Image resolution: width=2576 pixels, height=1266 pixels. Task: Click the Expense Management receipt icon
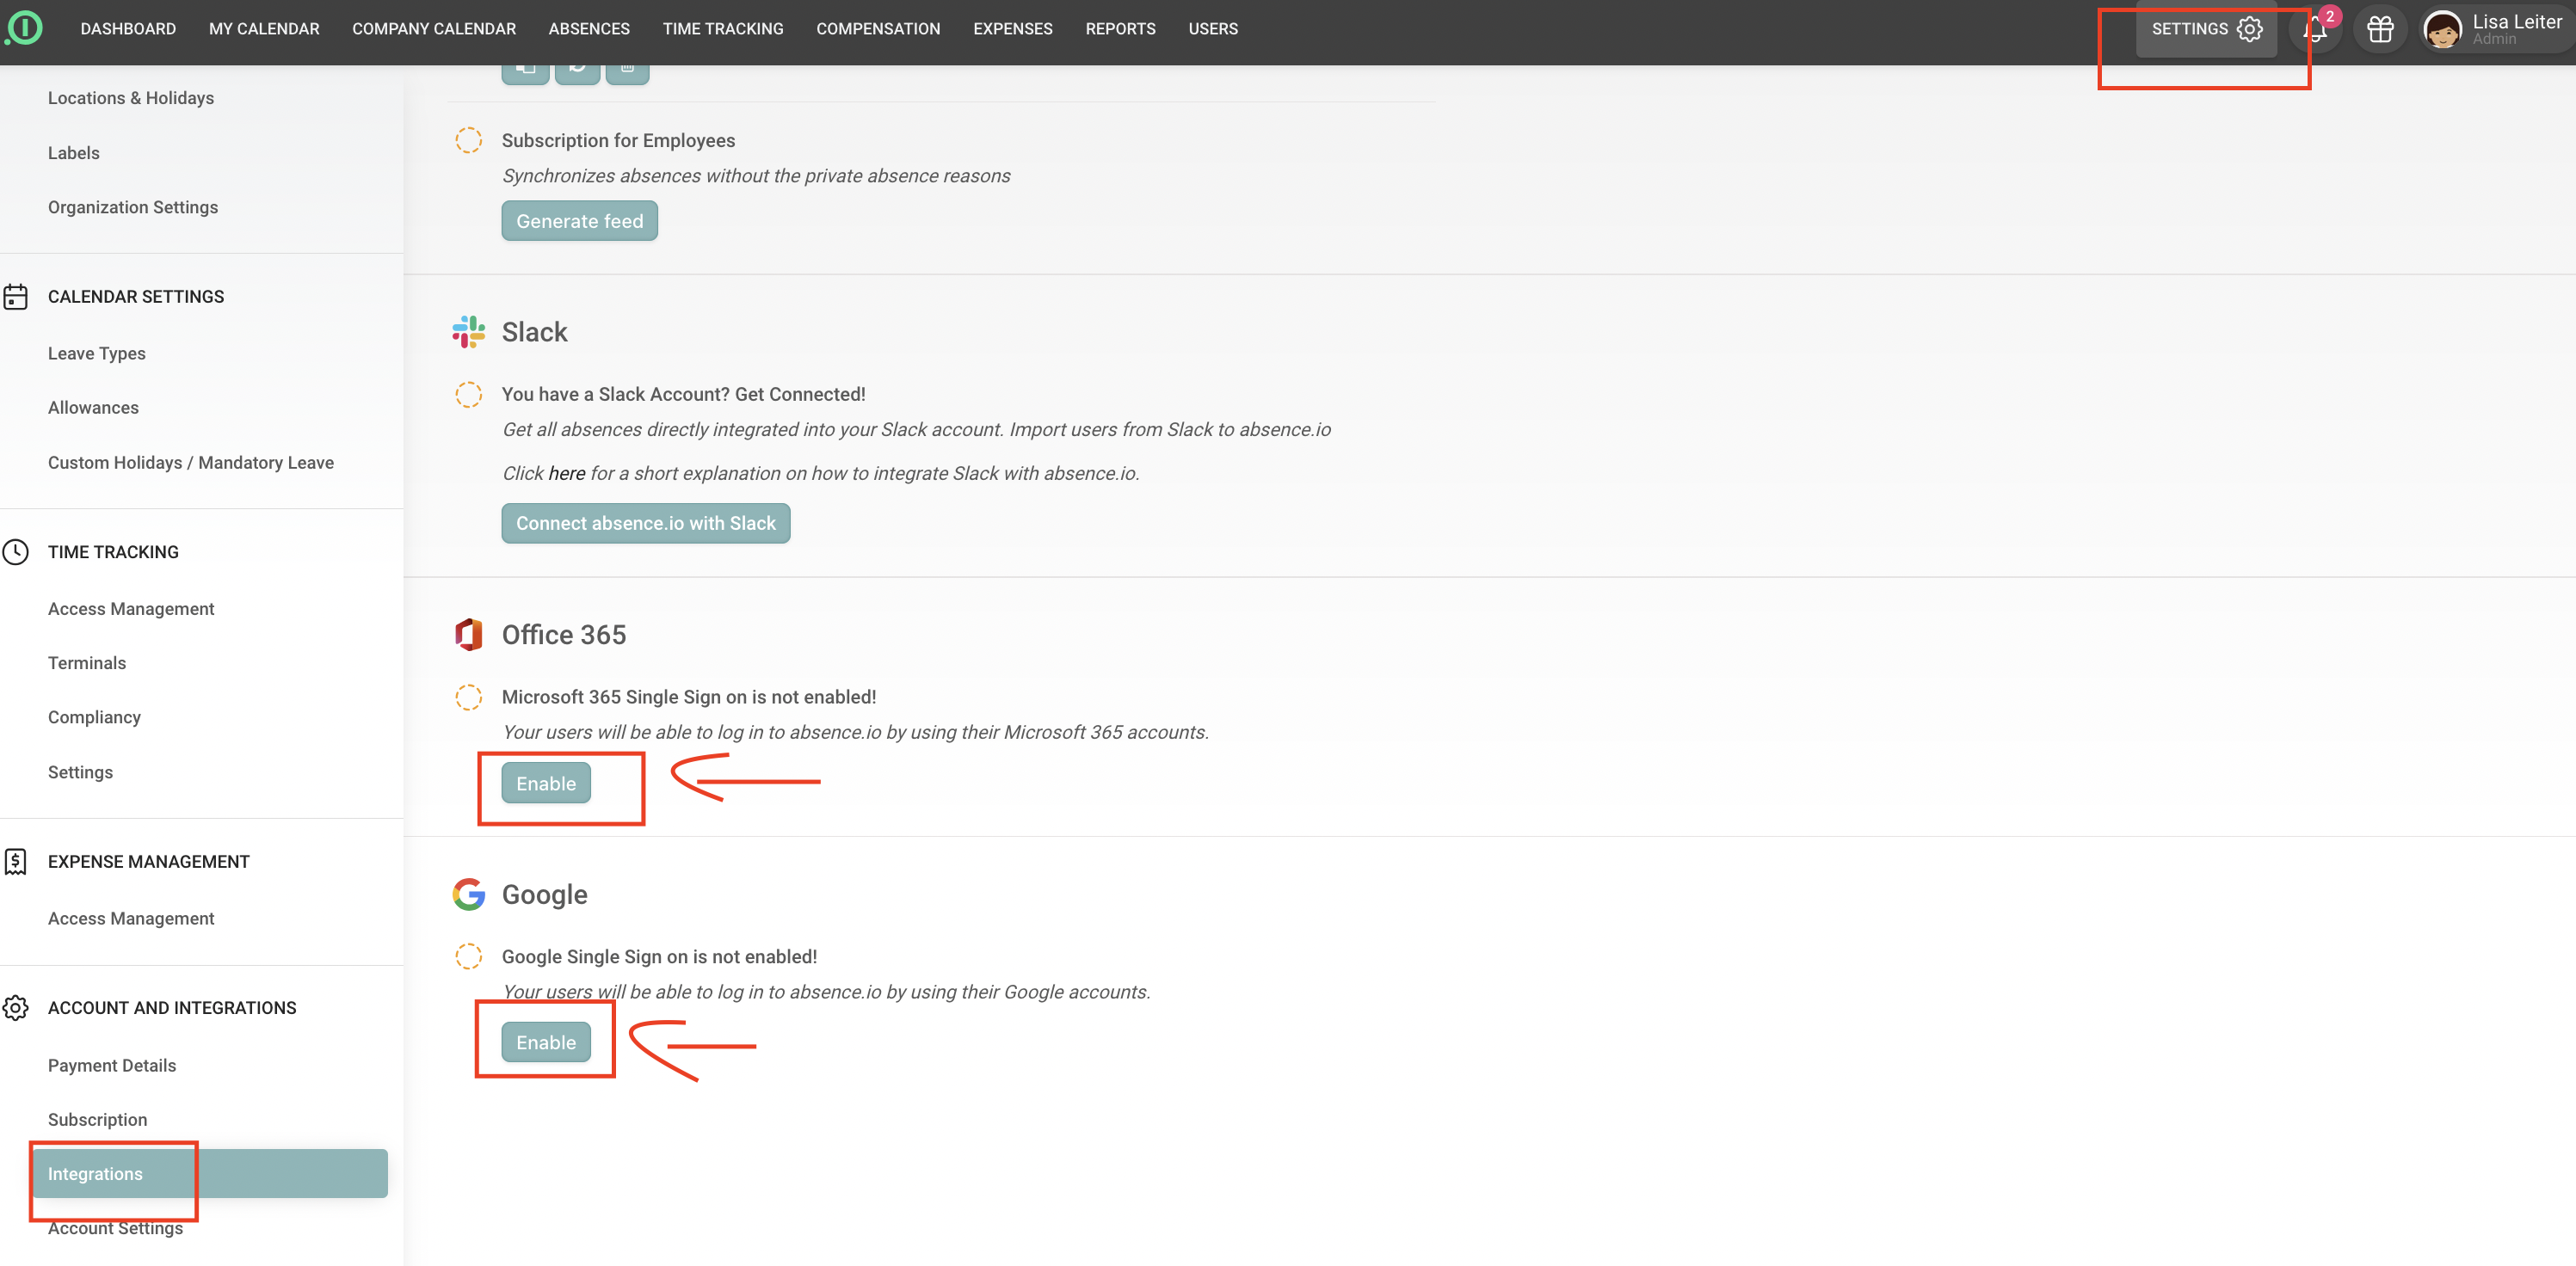(x=15, y=861)
